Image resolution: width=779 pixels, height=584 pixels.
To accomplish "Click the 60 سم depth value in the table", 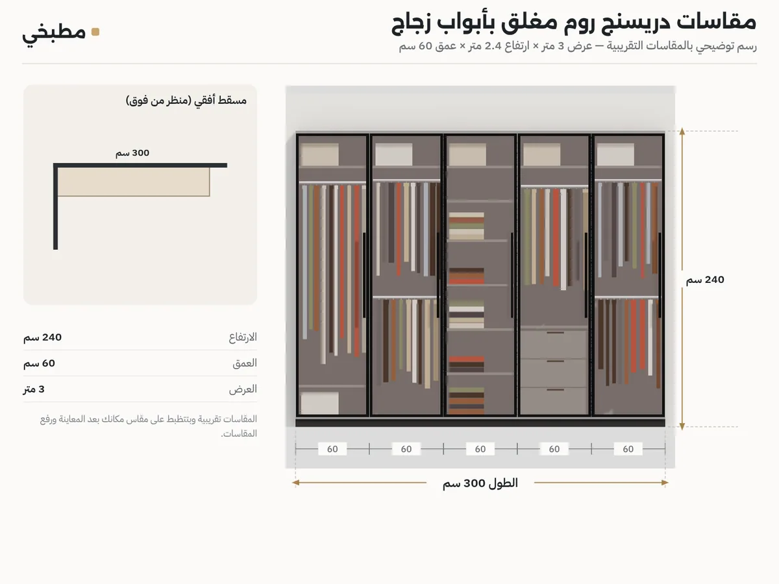I will tap(39, 363).
